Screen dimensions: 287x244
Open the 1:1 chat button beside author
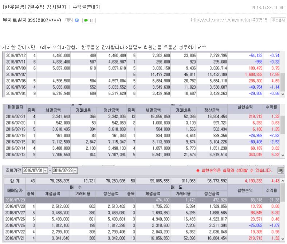[x=89, y=20]
